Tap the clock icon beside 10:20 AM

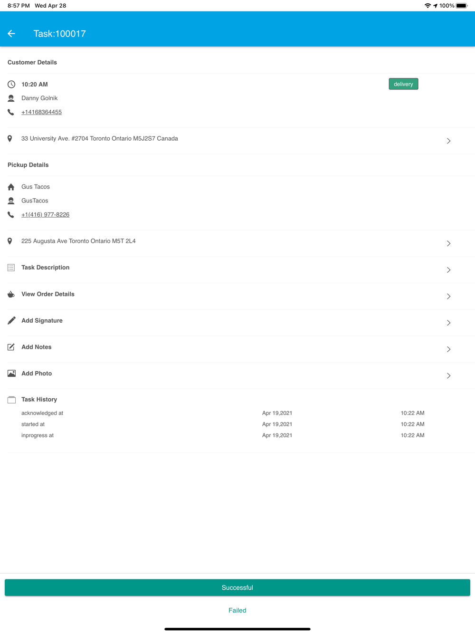click(x=11, y=85)
